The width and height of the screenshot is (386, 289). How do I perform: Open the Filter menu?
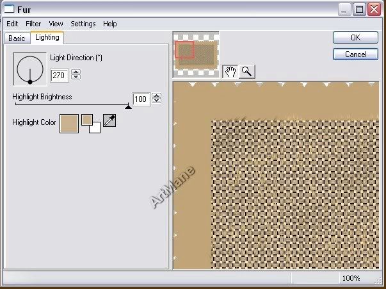(x=33, y=24)
